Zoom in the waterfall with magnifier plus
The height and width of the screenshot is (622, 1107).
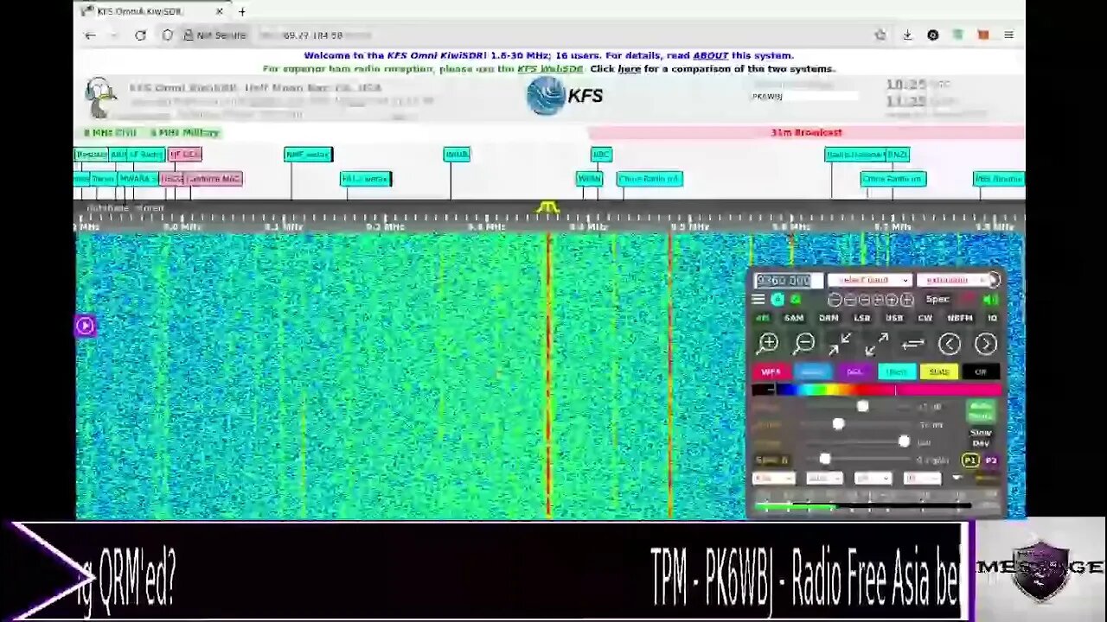[767, 344]
